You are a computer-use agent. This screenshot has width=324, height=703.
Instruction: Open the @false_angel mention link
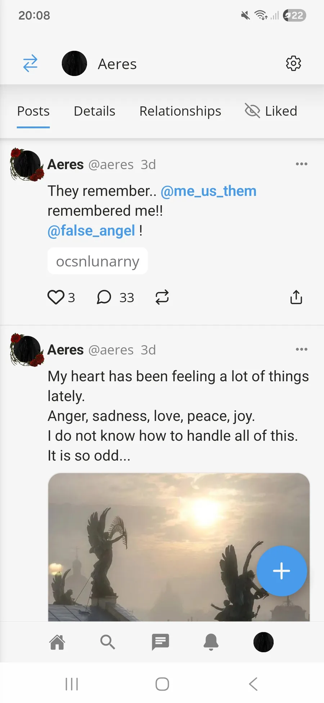click(91, 231)
